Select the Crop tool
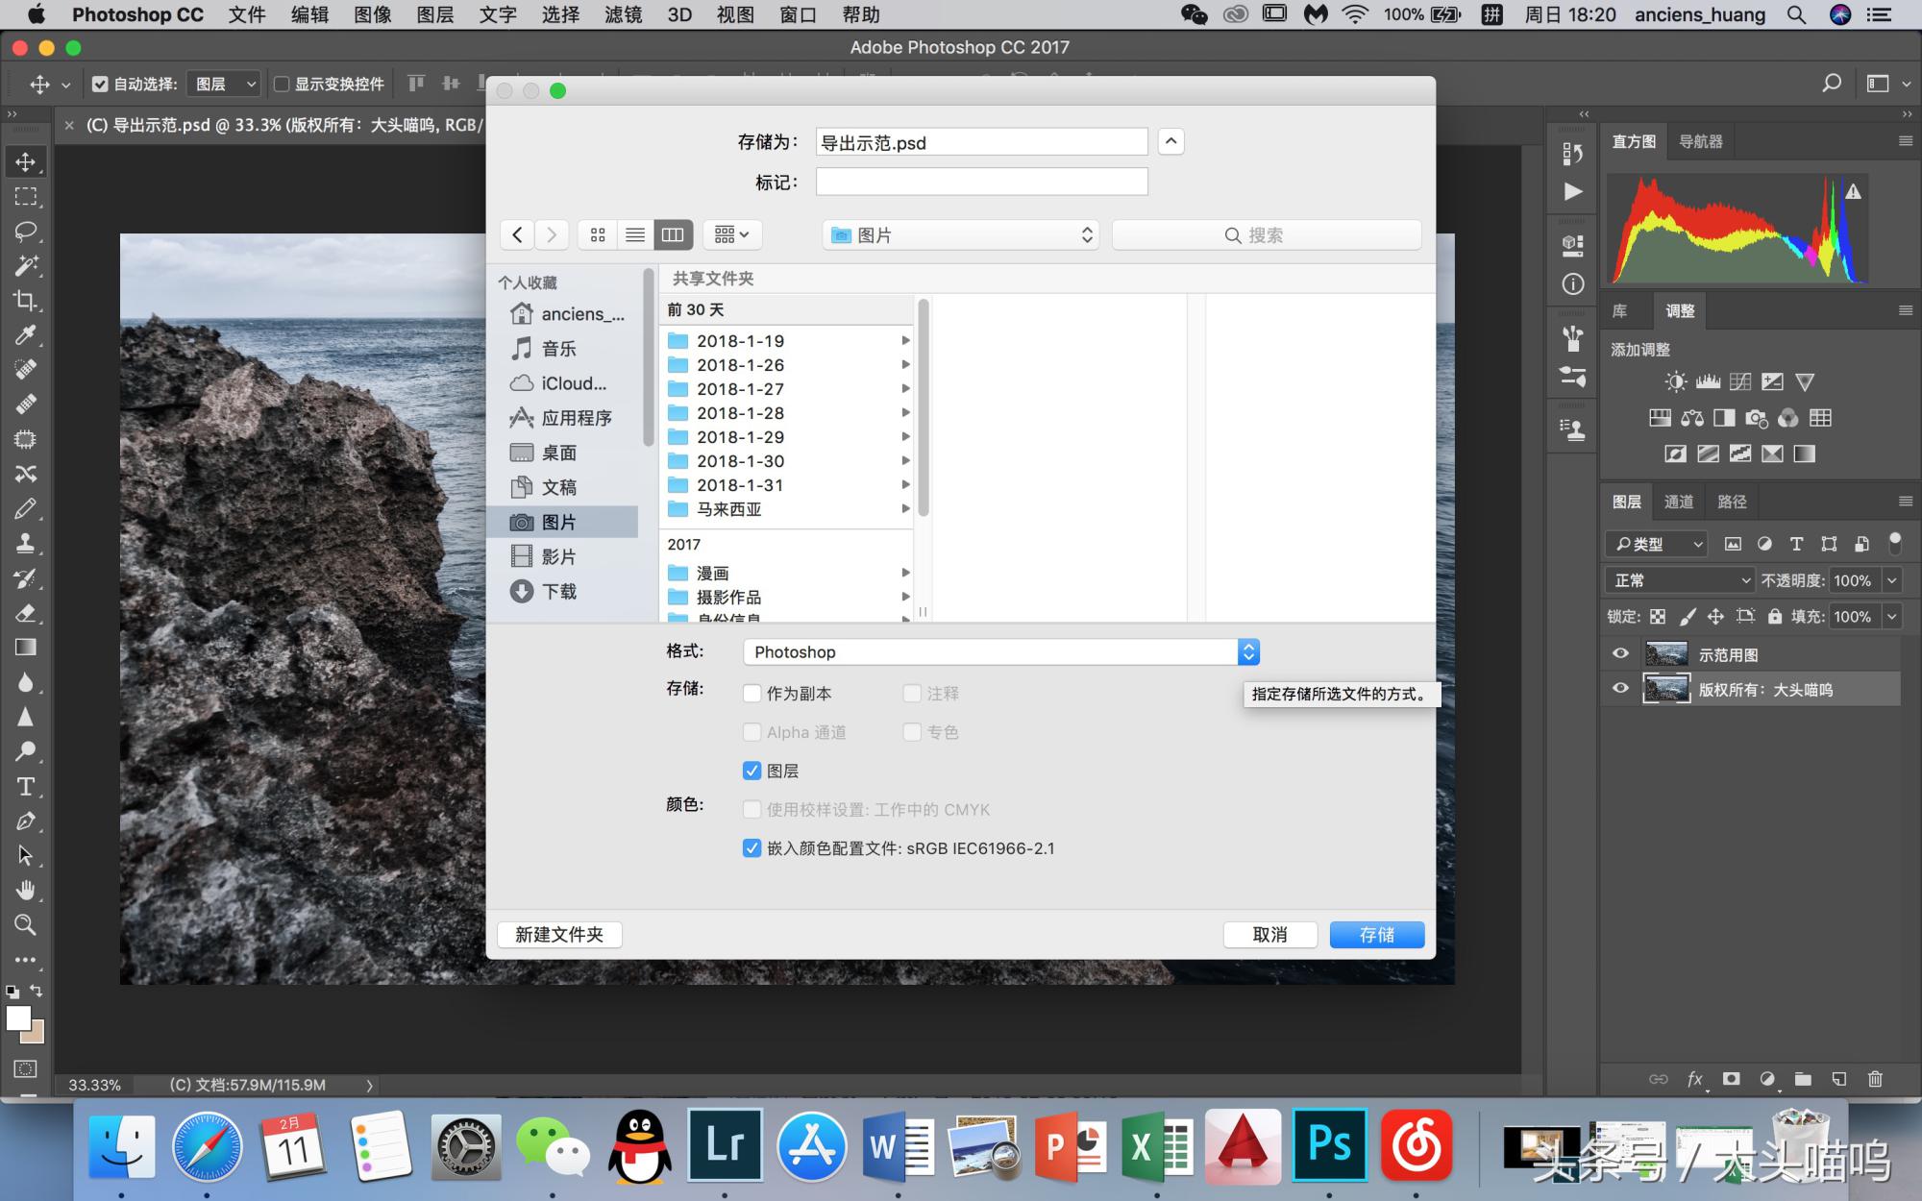Image resolution: width=1922 pixels, height=1201 pixels. point(26,300)
